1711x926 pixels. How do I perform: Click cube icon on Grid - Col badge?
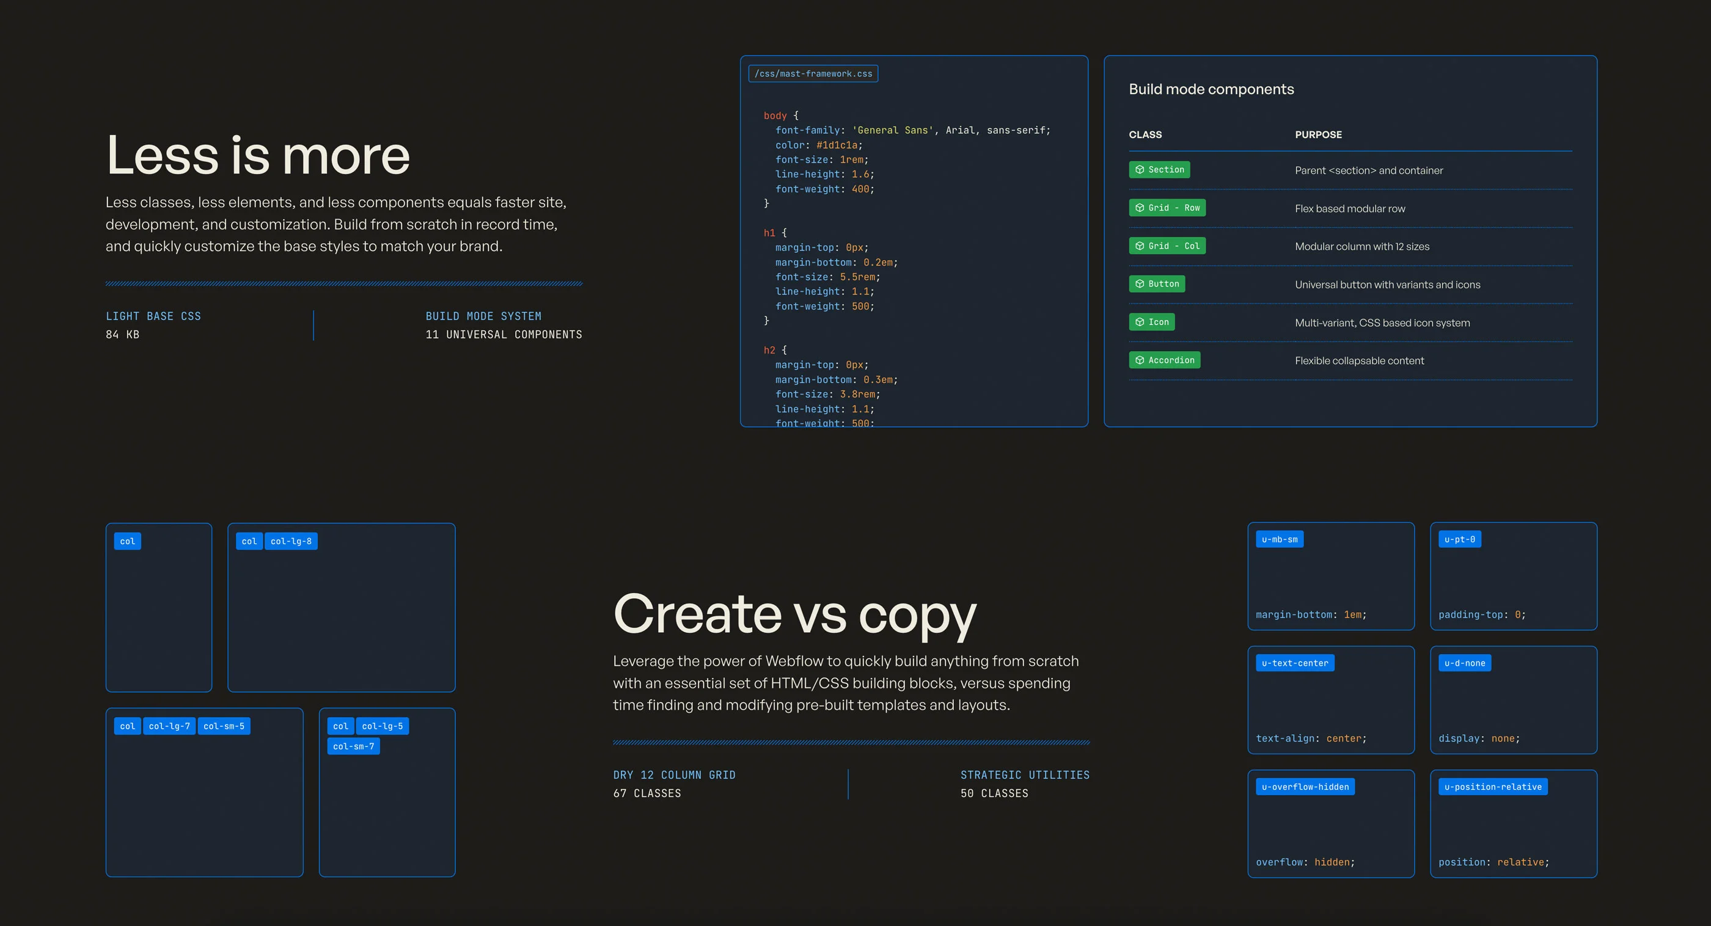click(1140, 246)
